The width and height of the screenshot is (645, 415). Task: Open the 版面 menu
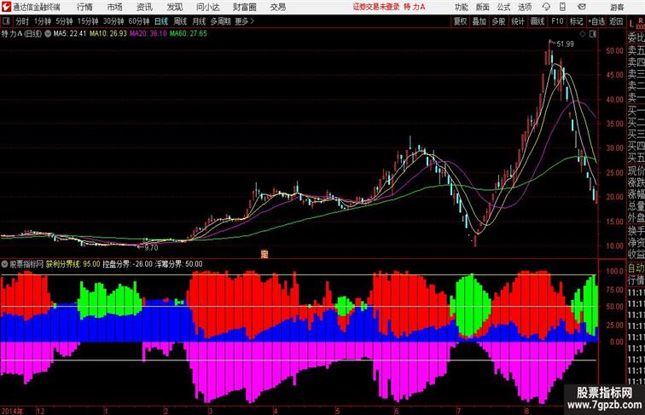tap(482, 7)
